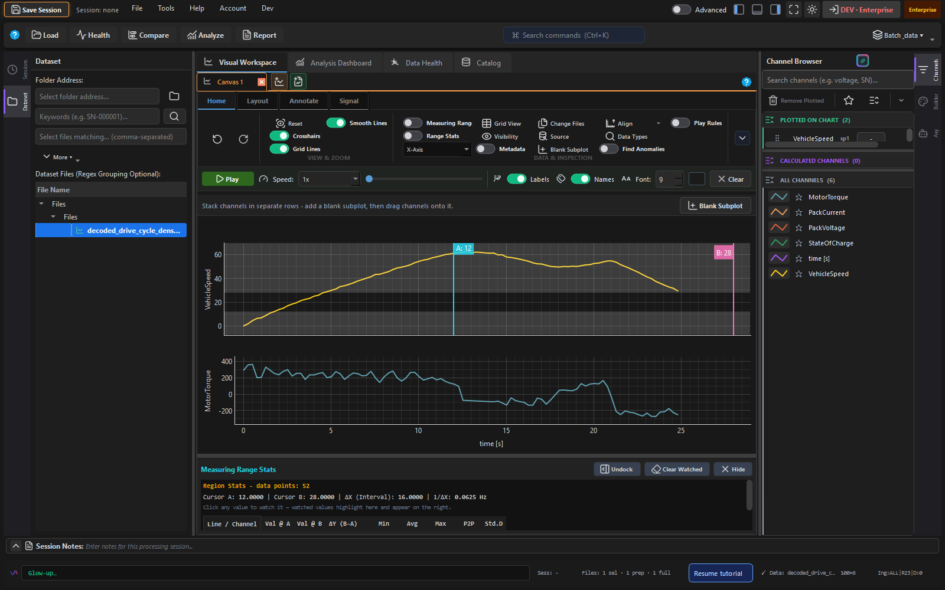The height and width of the screenshot is (590, 945).
Task: Open the Annotate ribbon tab
Action: pos(304,101)
